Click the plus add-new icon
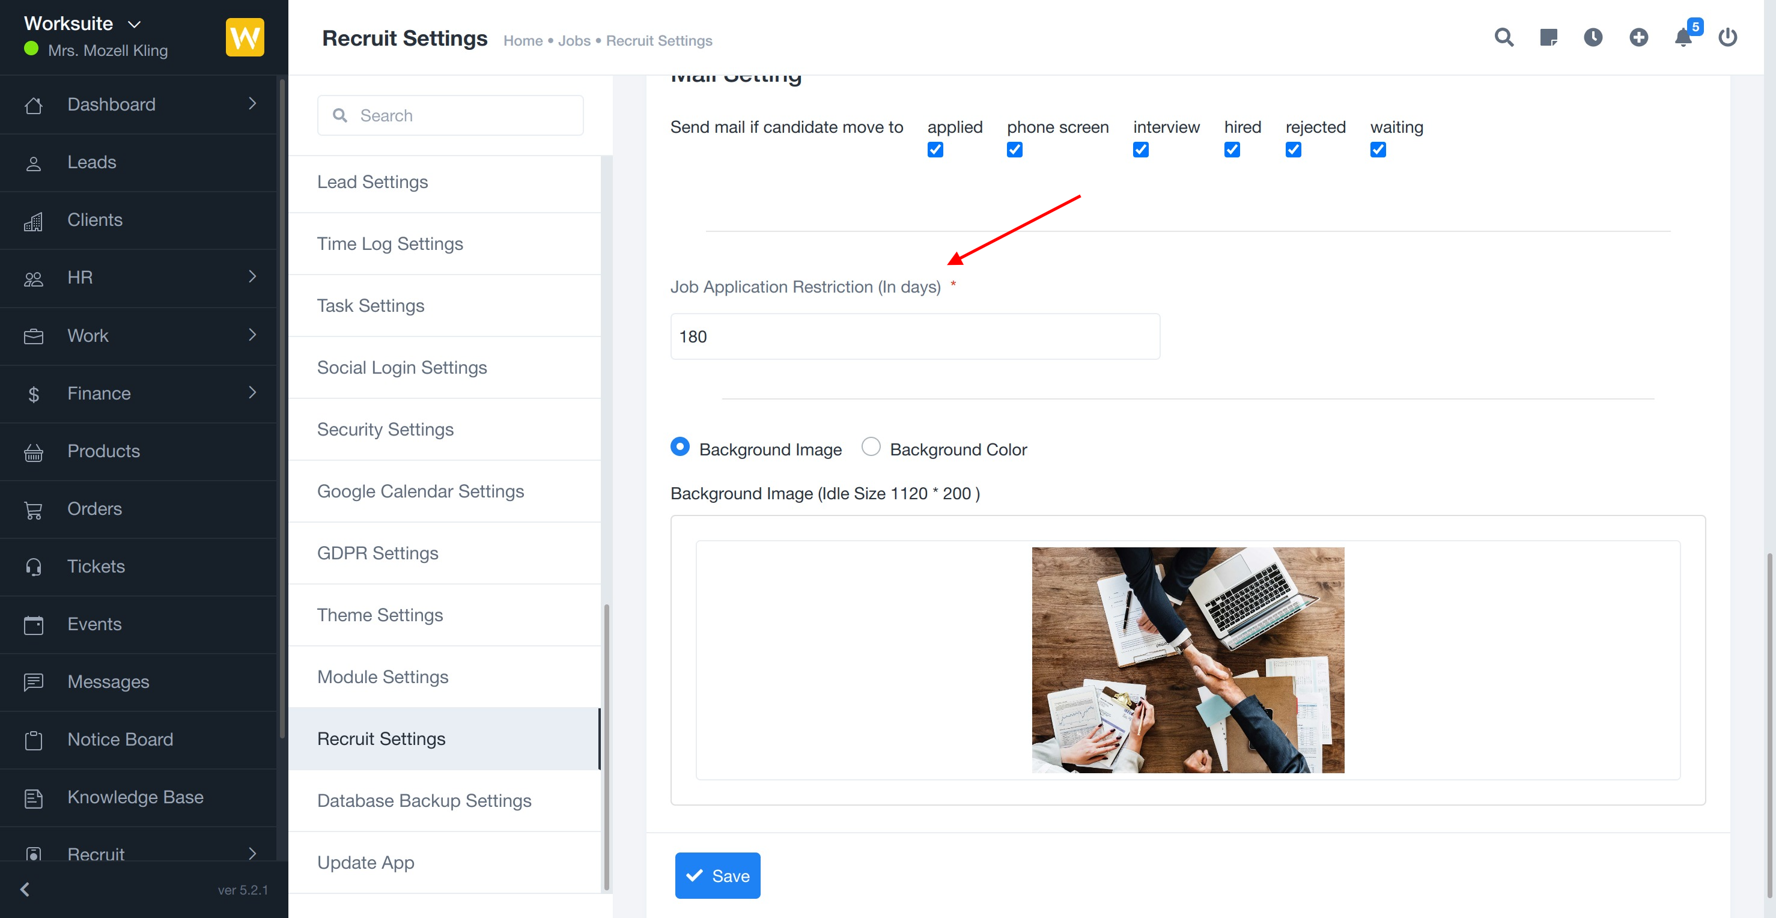 pos(1638,37)
